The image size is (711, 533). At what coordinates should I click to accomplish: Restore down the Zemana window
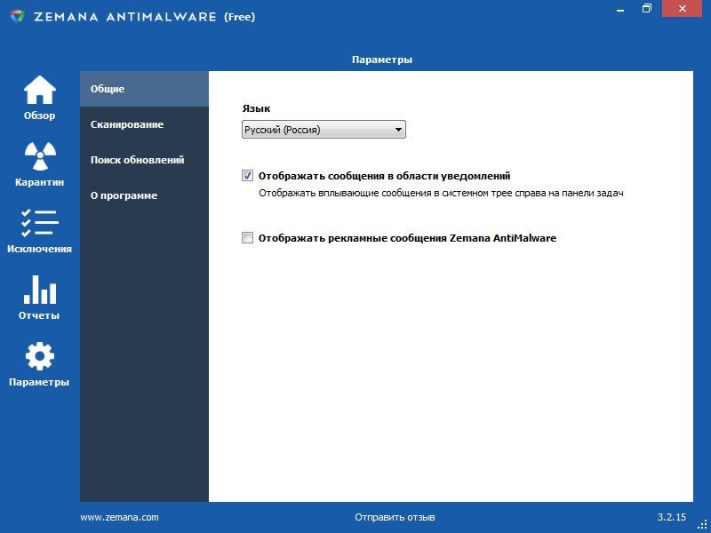[x=647, y=9]
